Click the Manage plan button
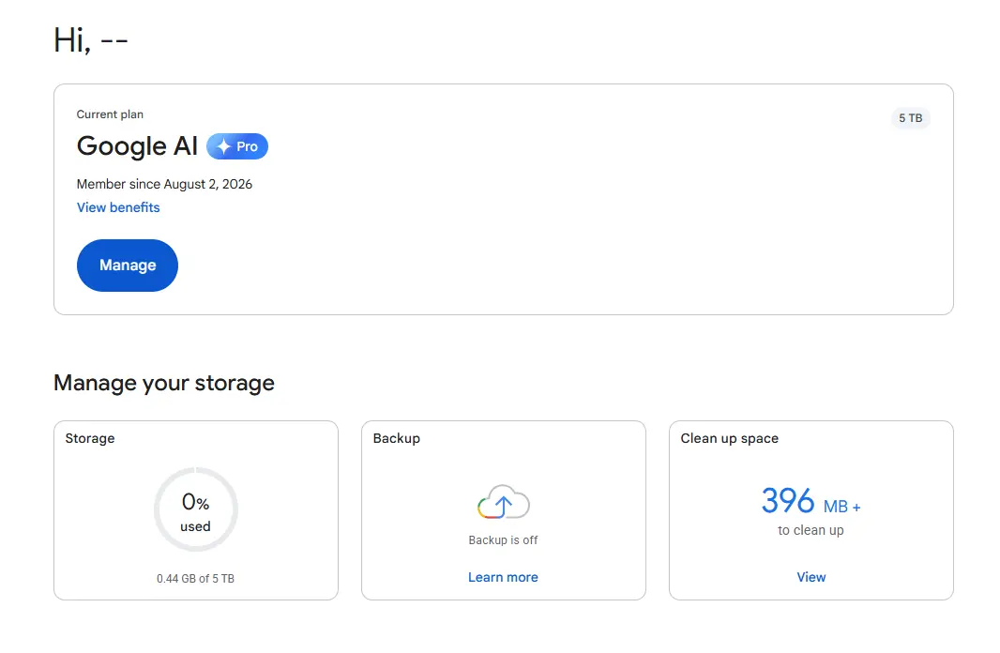Viewport: 1000px width, 653px height. [128, 266]
